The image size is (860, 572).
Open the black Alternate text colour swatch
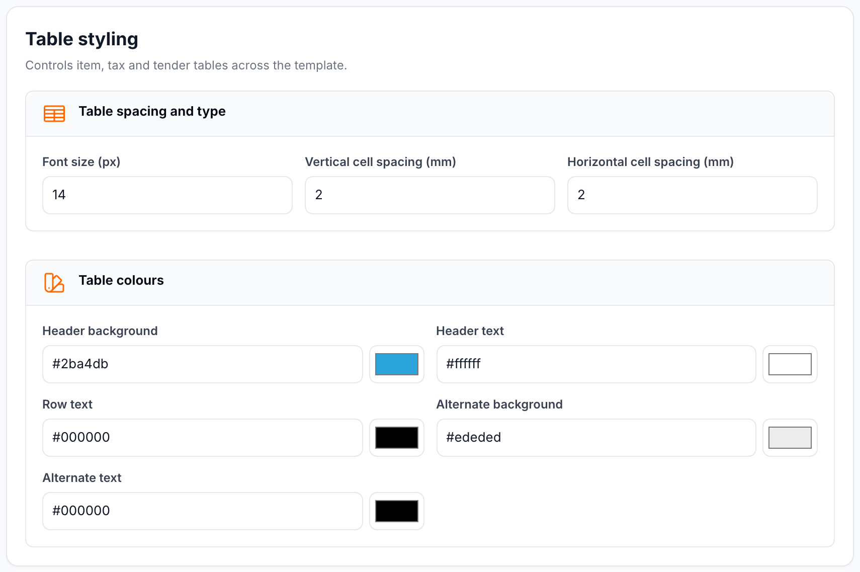tap(397, 511)
